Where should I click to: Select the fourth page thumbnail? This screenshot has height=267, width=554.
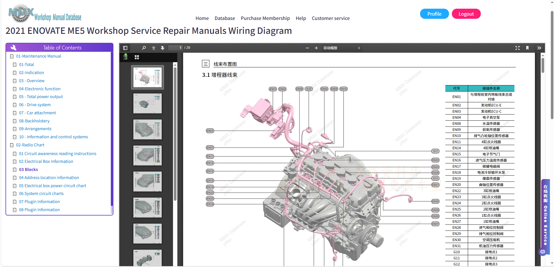(148, 155)
